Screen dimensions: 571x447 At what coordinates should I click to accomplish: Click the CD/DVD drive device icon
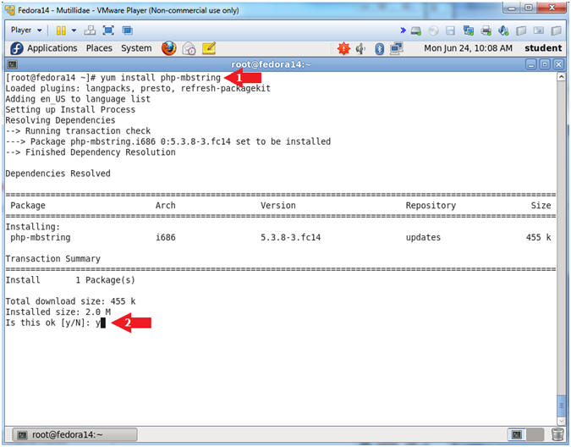433,30
